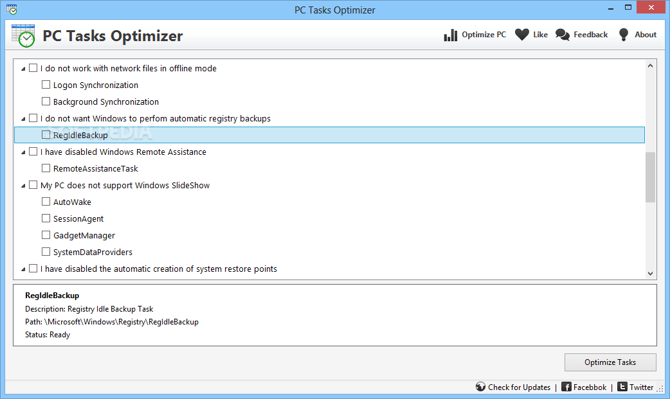
Task: Click the Facebook logo icon
Action: coord(566,387)
